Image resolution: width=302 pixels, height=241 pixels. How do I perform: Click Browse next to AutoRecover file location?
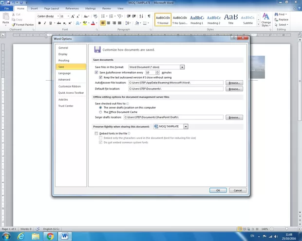point(234,83)
